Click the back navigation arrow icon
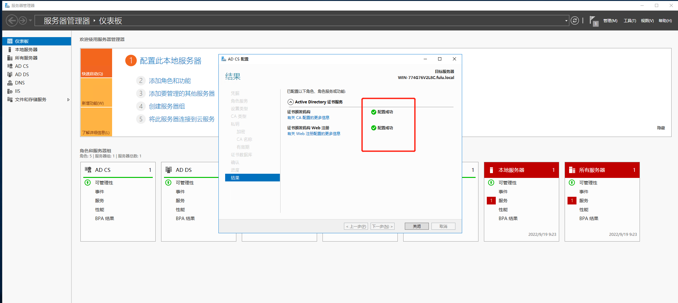The height and width of the screenshot is (303, 678). [x=12, y=21]
